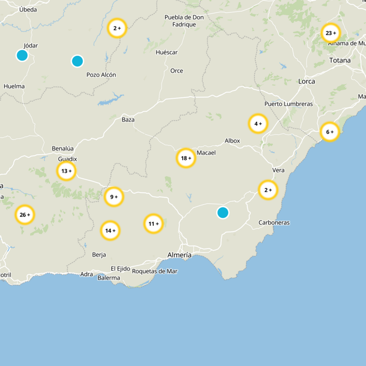
Task: Select the Roquetas de Mar label
Action: click(x=156, y=270)
